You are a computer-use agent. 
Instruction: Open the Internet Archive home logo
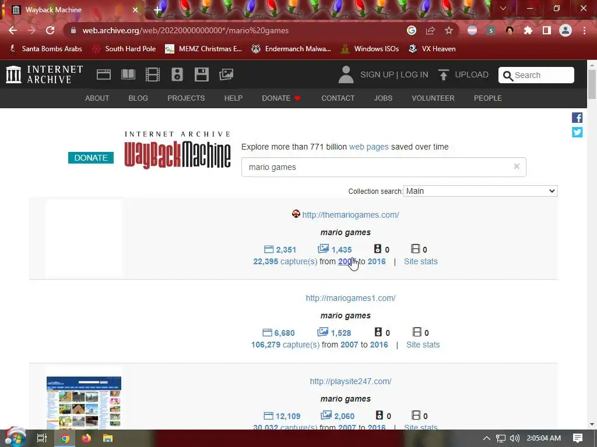(x=44, y=74)
